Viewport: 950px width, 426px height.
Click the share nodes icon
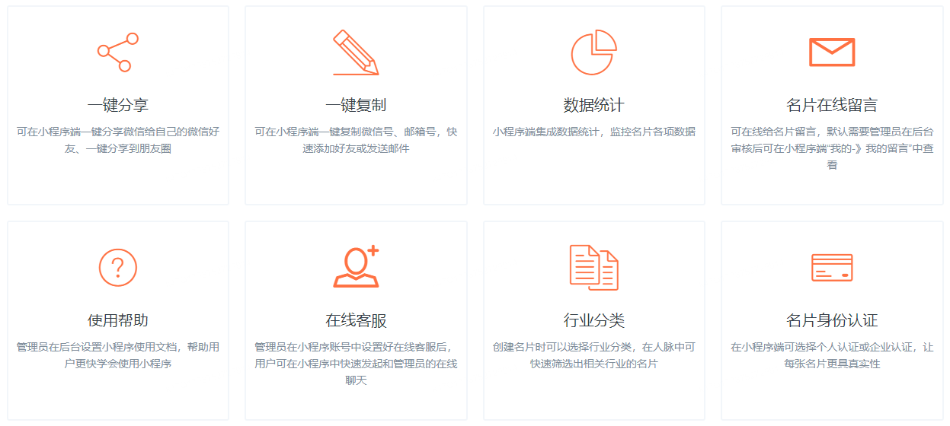click(118, 52)
